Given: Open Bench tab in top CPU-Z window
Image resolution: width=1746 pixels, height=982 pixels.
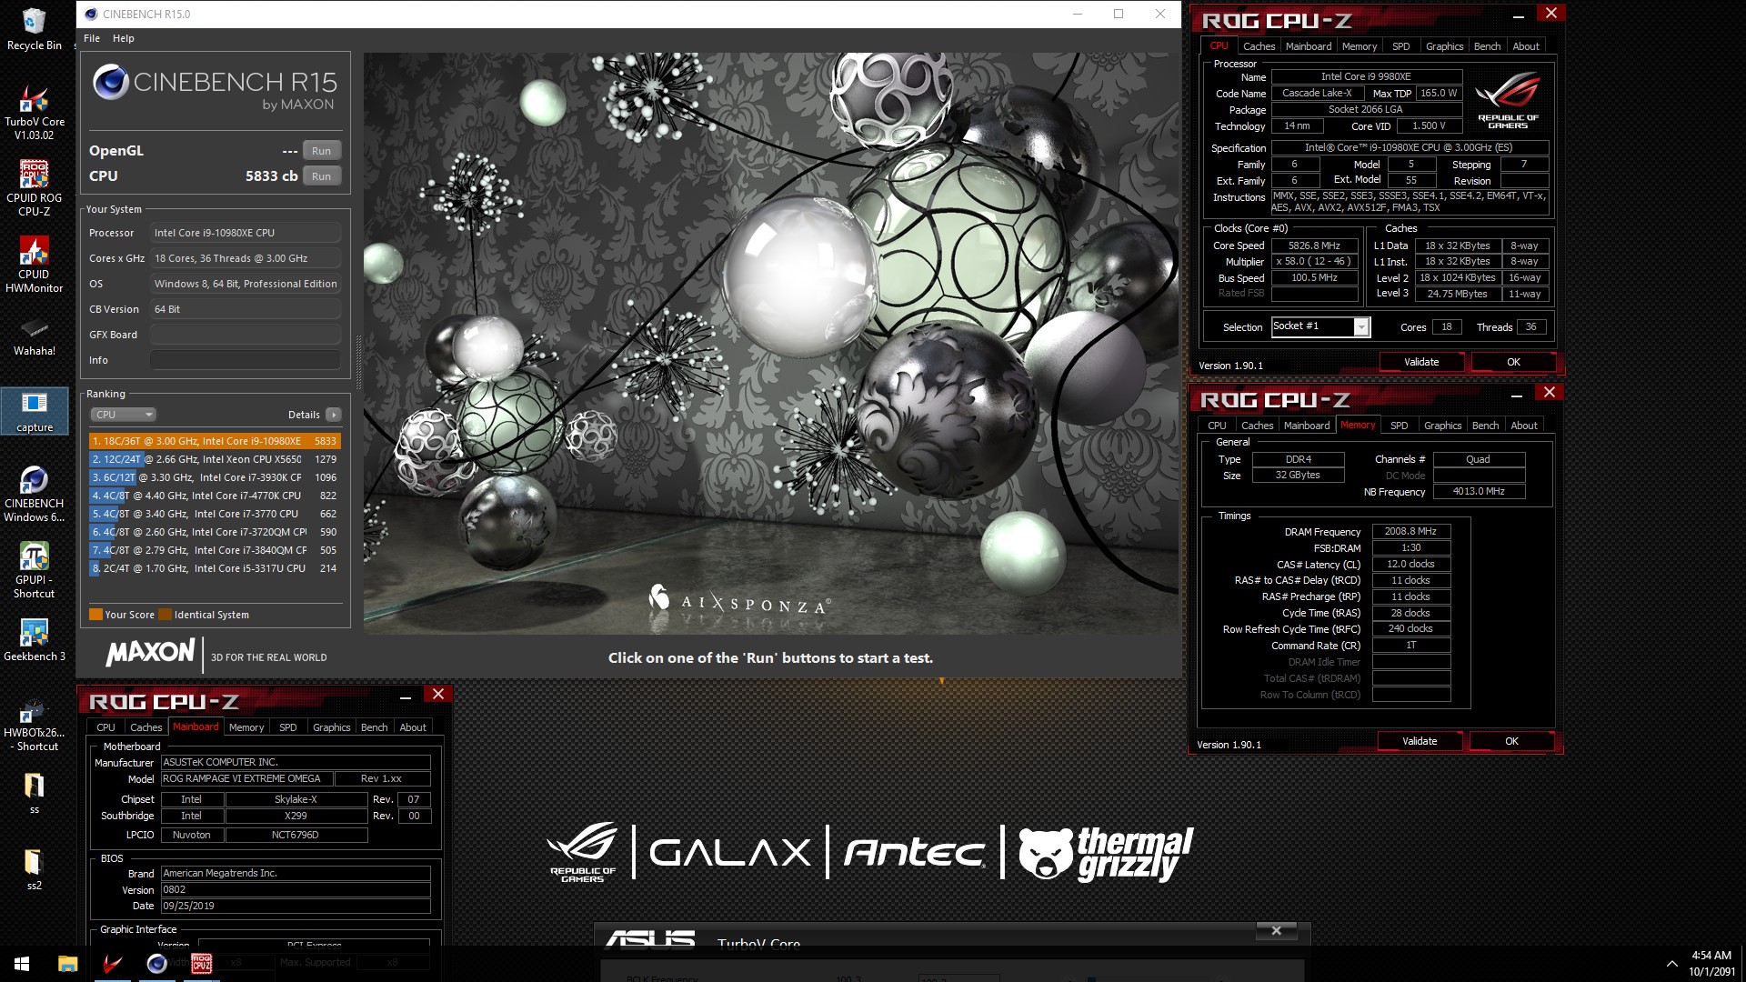Looking at the screenshot, I should click(1487, 46).
